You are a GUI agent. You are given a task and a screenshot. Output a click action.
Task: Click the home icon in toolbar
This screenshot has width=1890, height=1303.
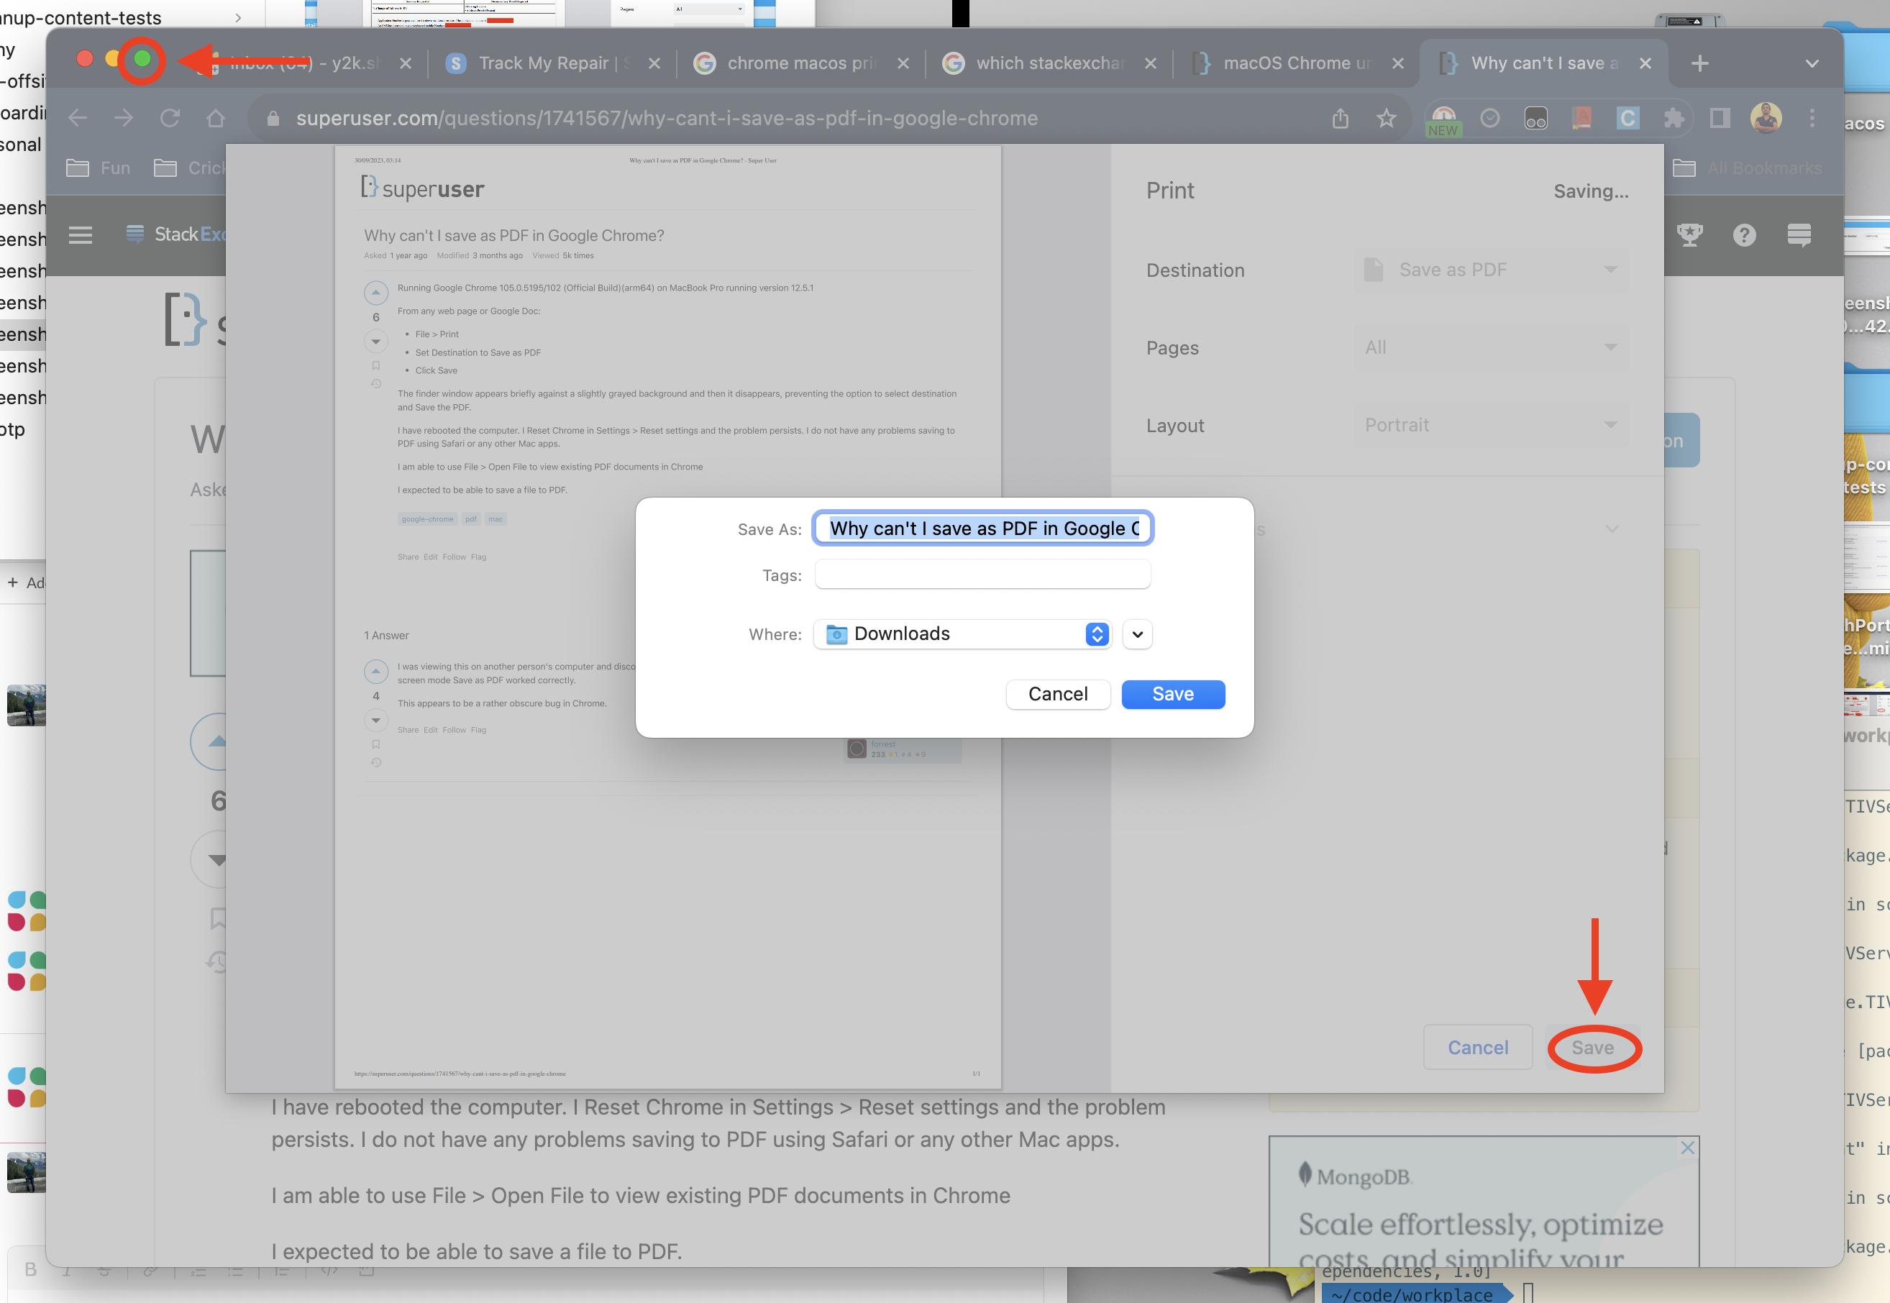click(x=216, y=119)
